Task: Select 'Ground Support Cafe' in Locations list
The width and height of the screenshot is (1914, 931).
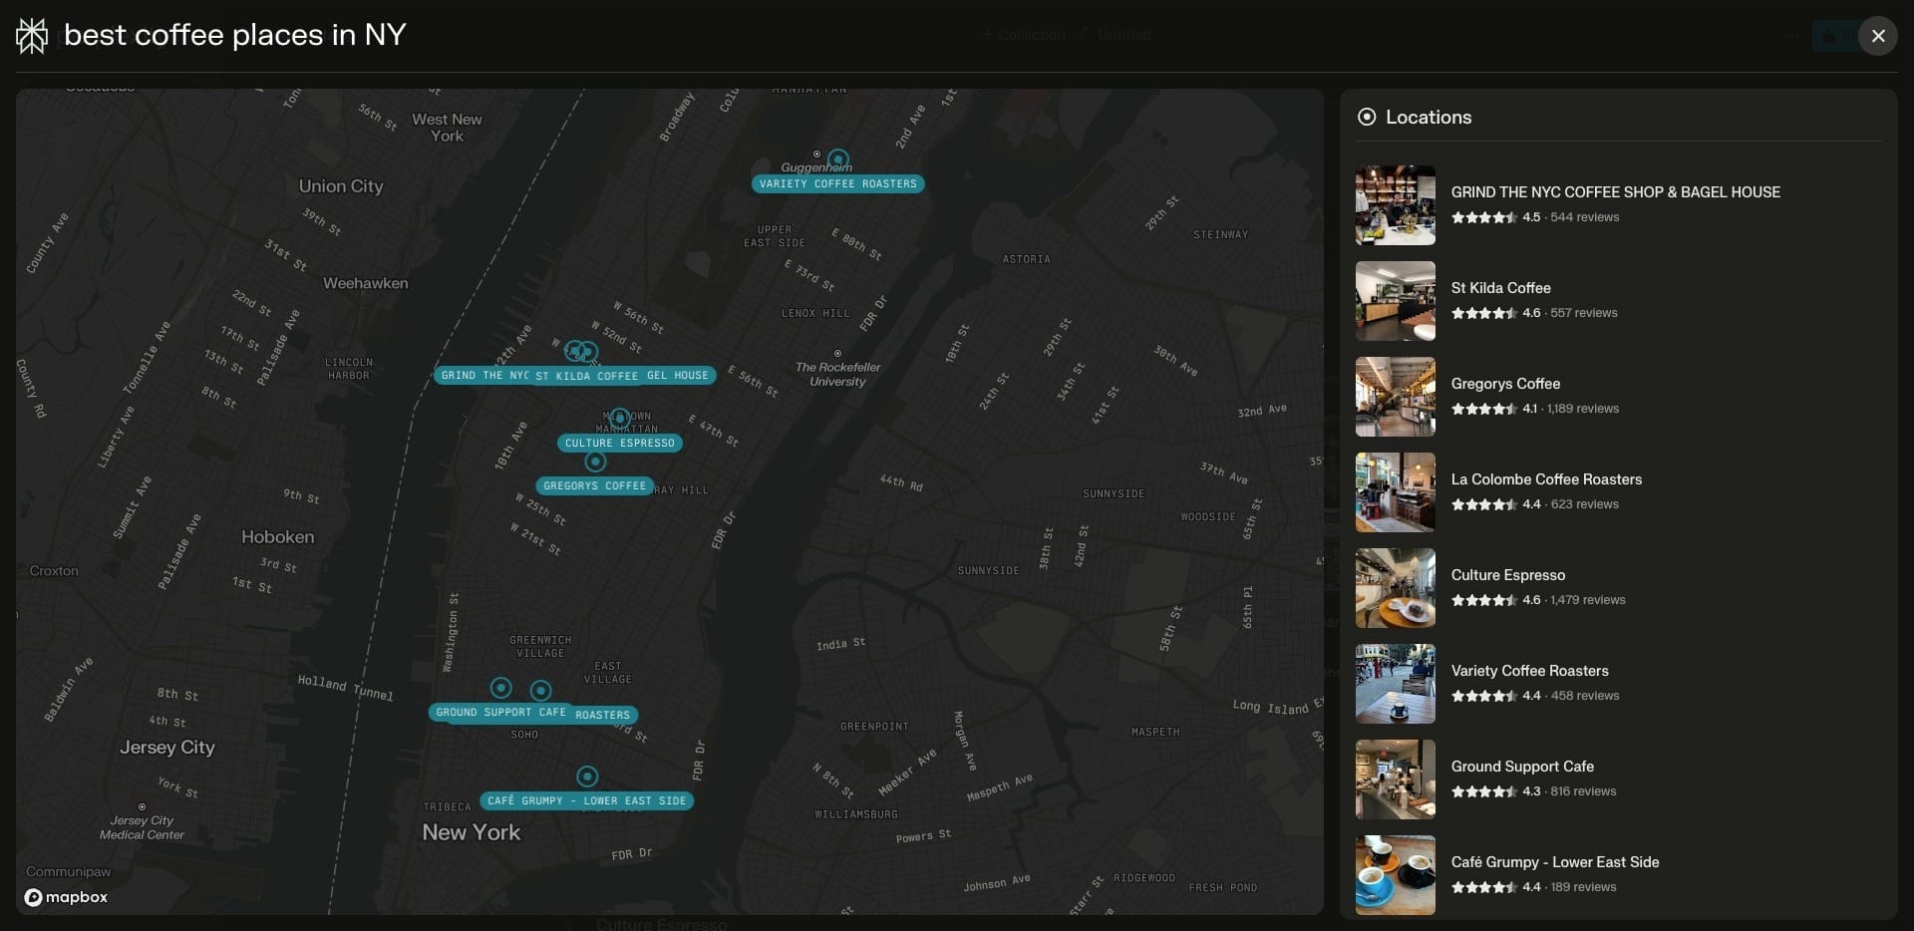Action: (1523, 767)
